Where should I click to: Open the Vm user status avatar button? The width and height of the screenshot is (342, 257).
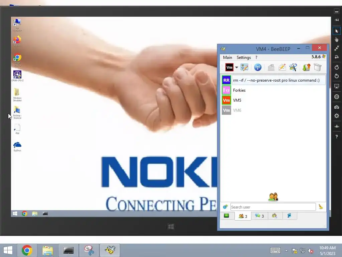coord(229,67)
